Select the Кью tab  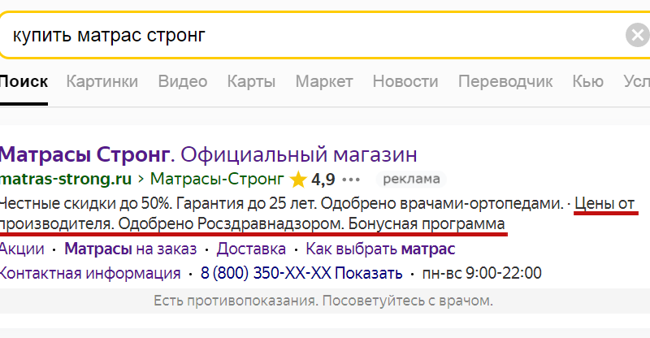tap(587, 81)
